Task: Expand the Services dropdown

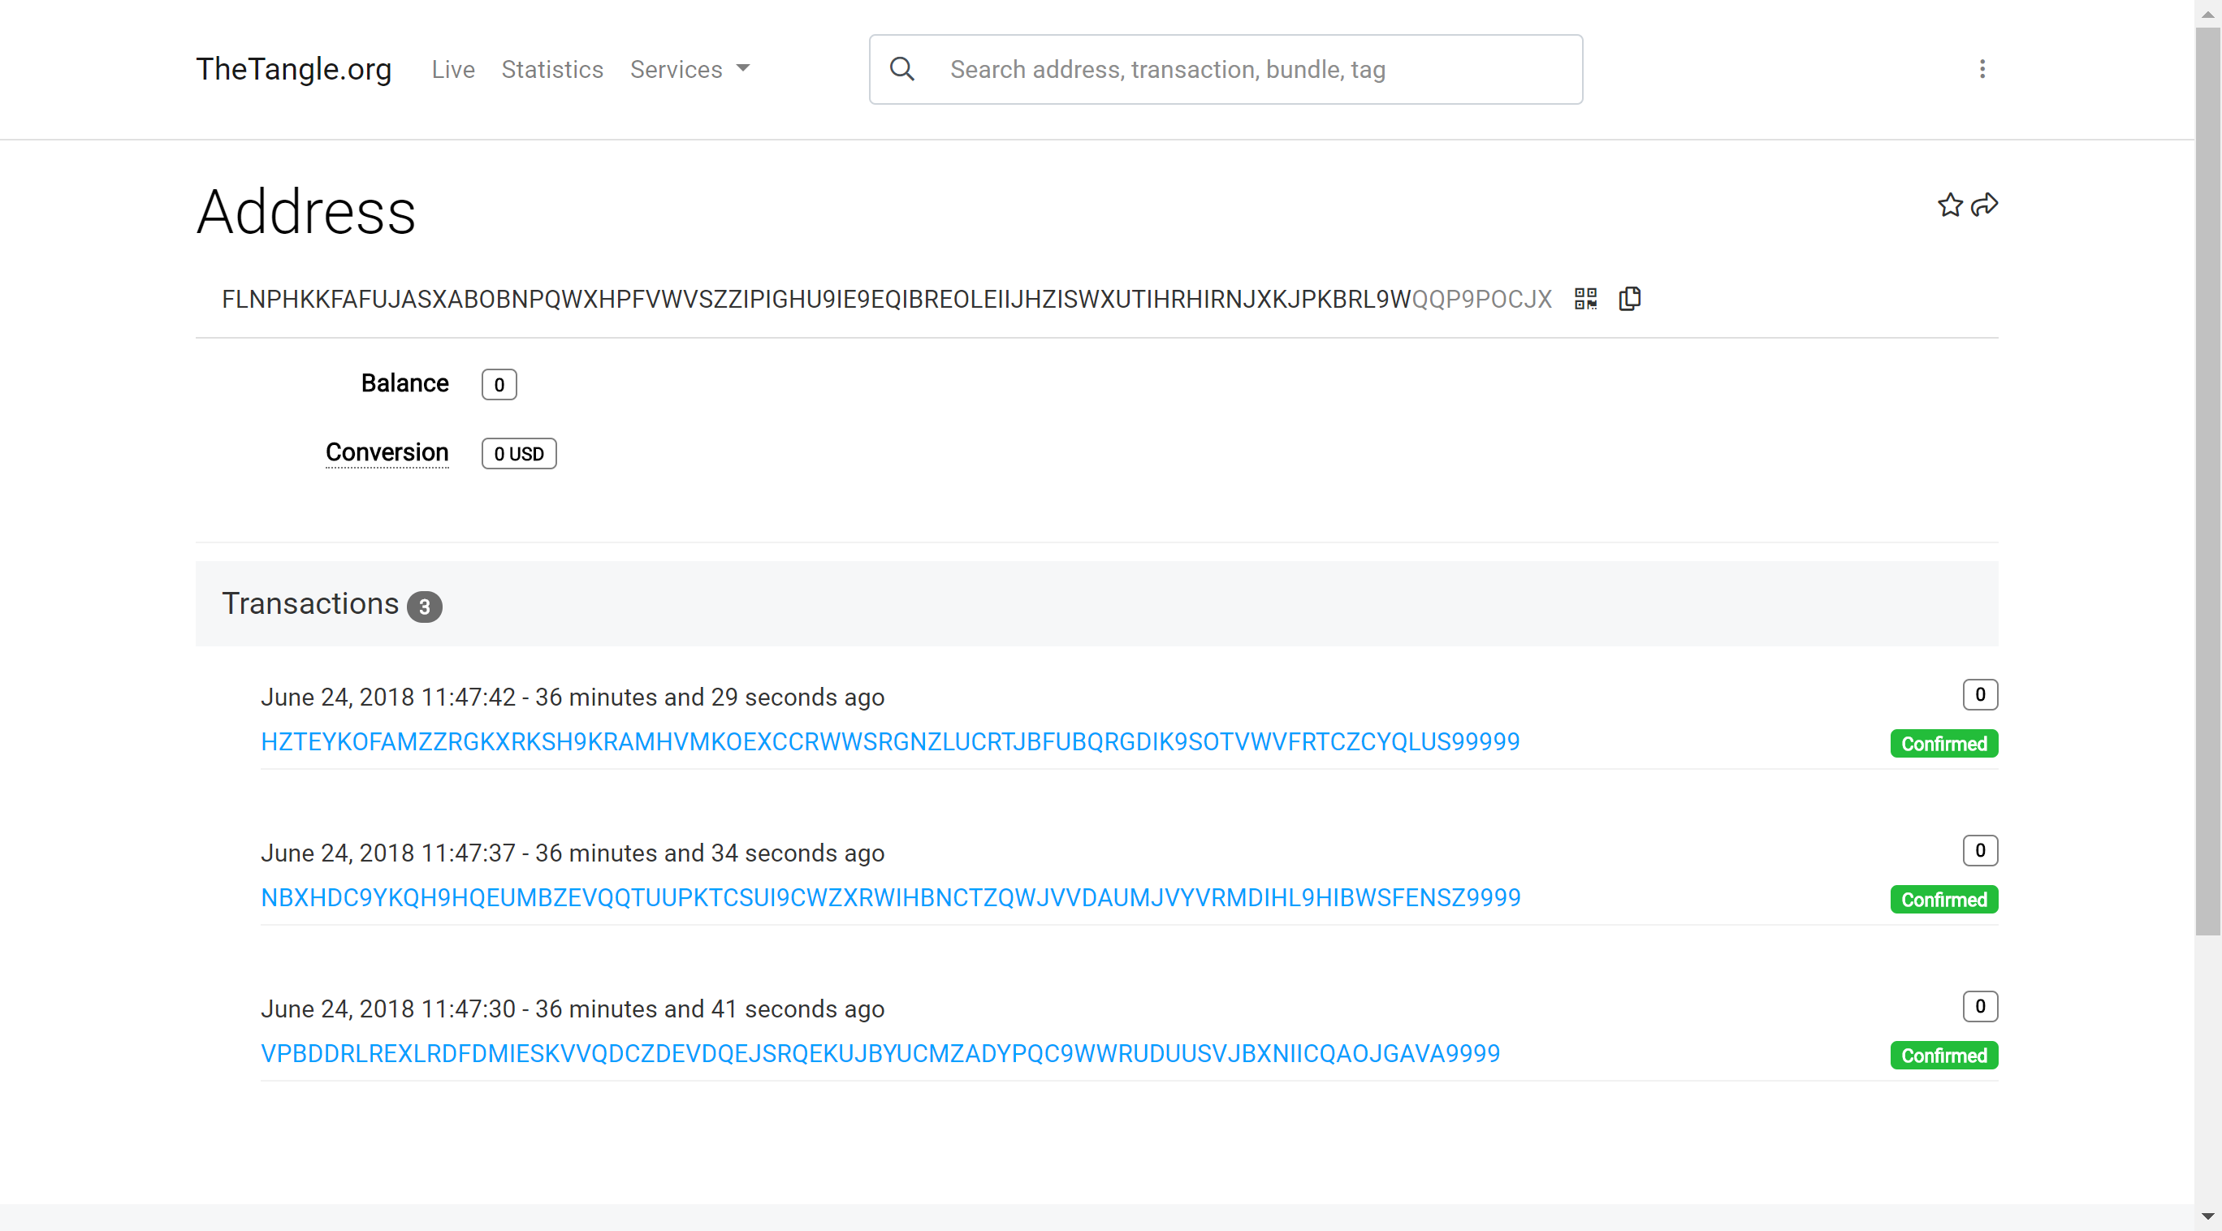Action: (x=690, y=69)
